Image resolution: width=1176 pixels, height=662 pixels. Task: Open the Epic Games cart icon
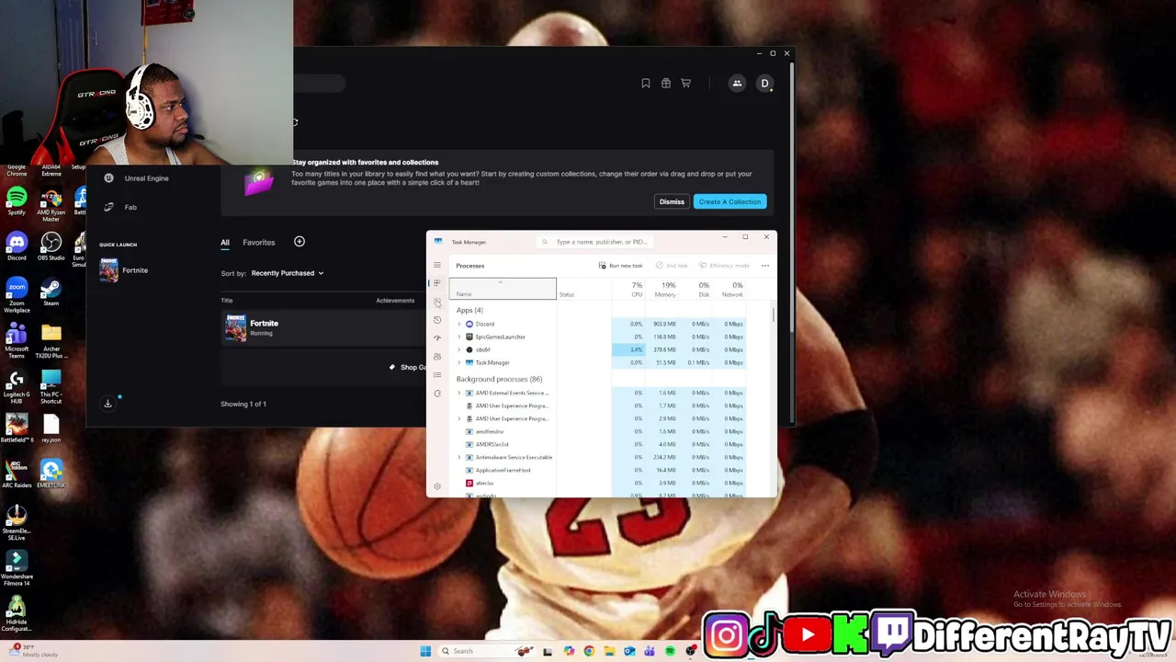tap(686, 84)
